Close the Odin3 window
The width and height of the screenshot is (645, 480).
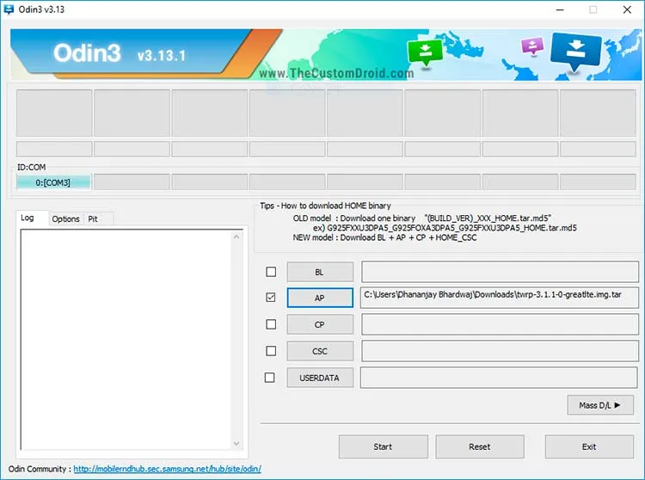point(627,9)
